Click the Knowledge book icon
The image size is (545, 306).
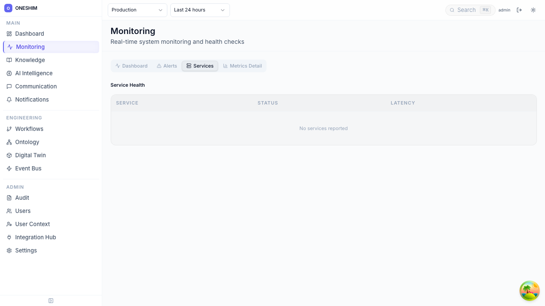[x=9, y=60]
